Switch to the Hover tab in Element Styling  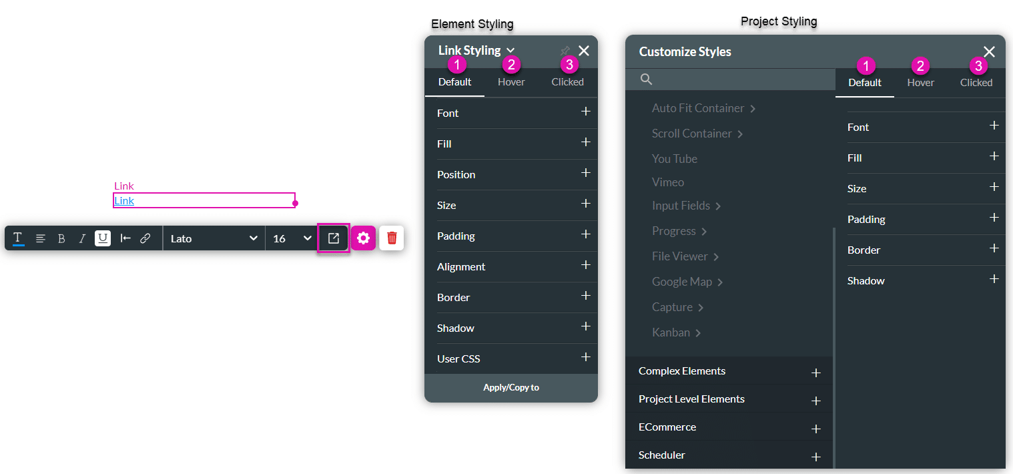pyautogui.click(x=511, y=81)
